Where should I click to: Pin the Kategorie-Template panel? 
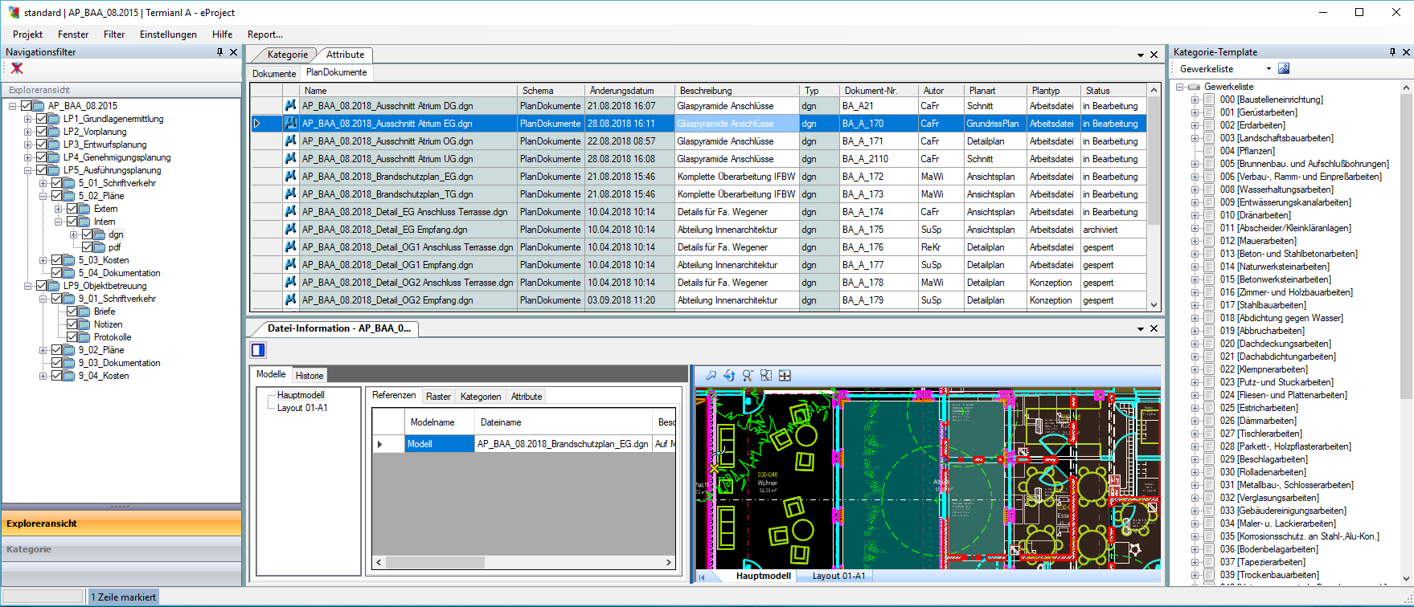[1393, 52]
